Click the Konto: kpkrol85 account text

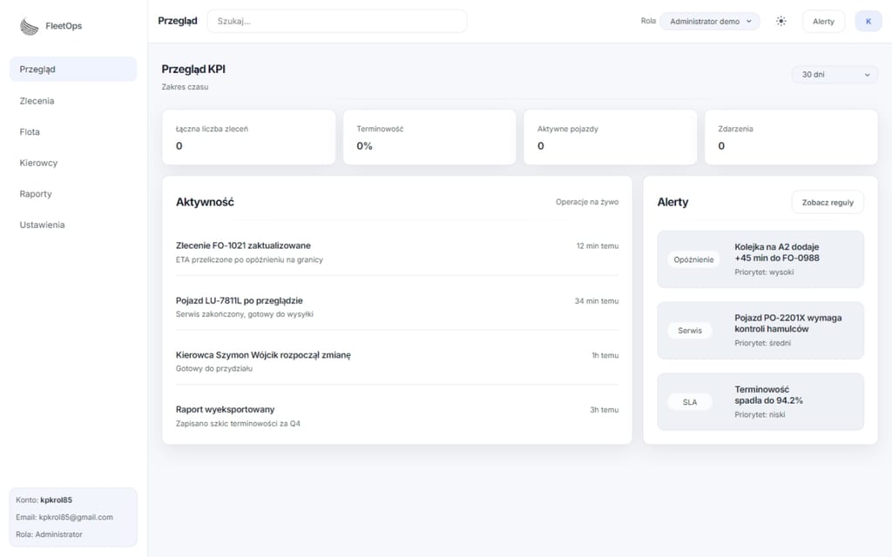click(x=44, y=500)
